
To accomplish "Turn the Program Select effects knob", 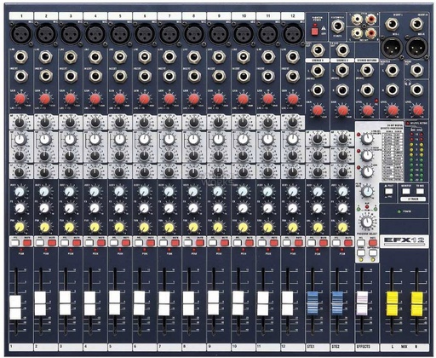I will coord(367,222).
